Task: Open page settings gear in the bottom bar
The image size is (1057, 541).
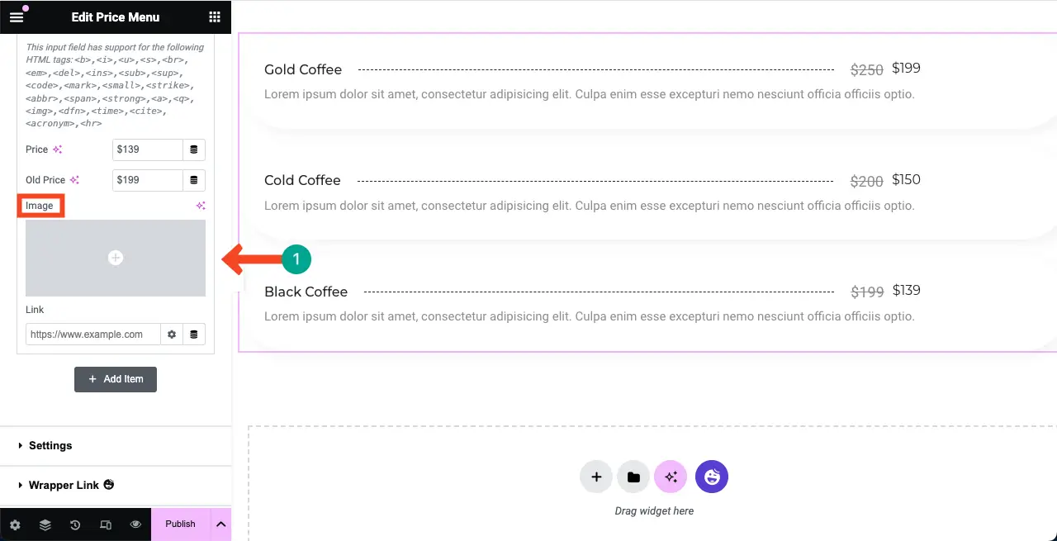Action: [15, 524]
